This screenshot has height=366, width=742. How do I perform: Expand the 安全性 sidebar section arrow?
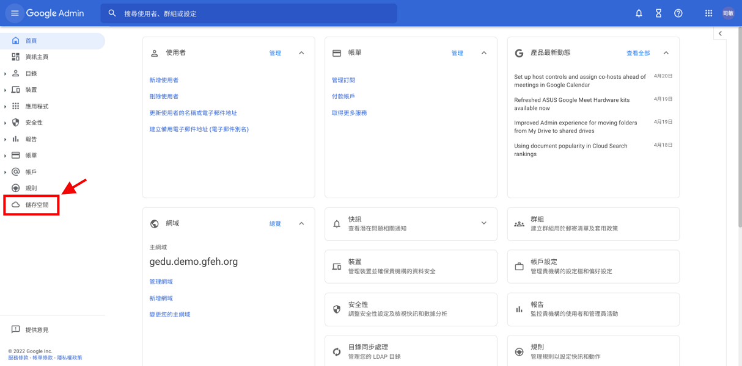pyautogui.click(x=6, y=123)
